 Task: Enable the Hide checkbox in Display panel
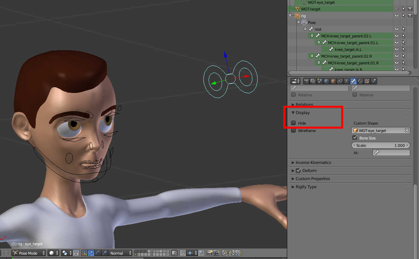(x=293, y=123)
